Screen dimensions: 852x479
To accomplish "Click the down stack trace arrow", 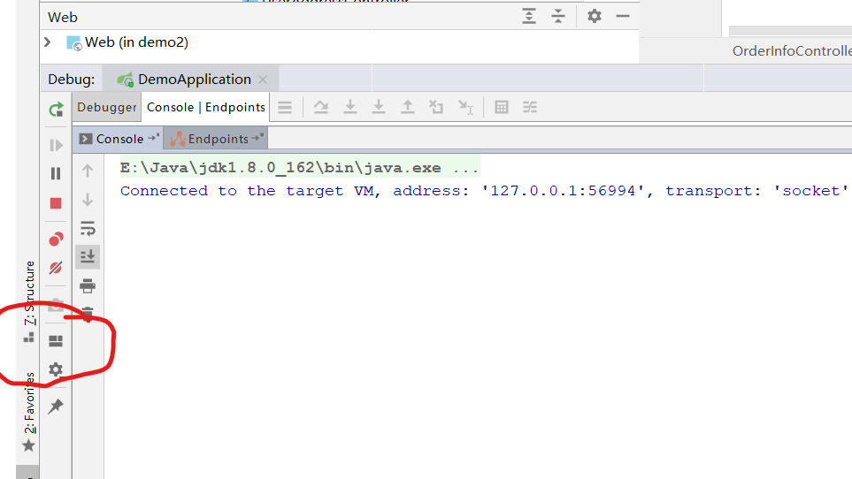I will click(x=88, y=200).
